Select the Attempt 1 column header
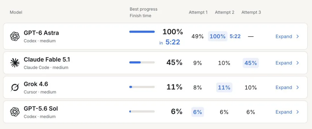Viewport: 312px width, 129px height. click(x=198, y=12)
